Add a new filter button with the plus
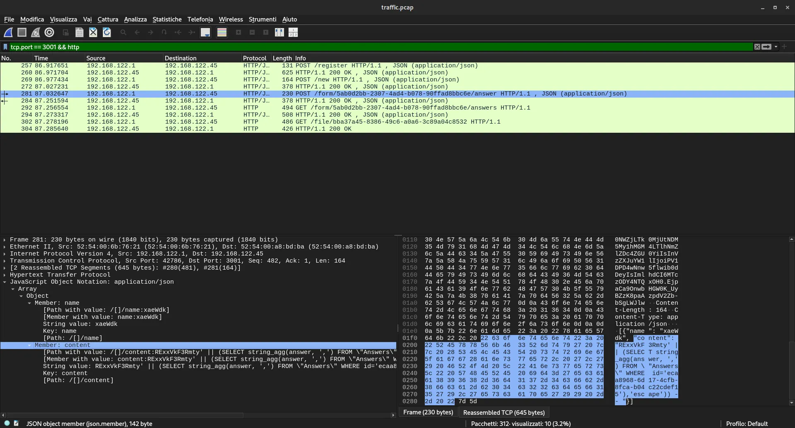The width and height of the screenshot is (795, 428). pyautogui.click(x=785, y=47)
